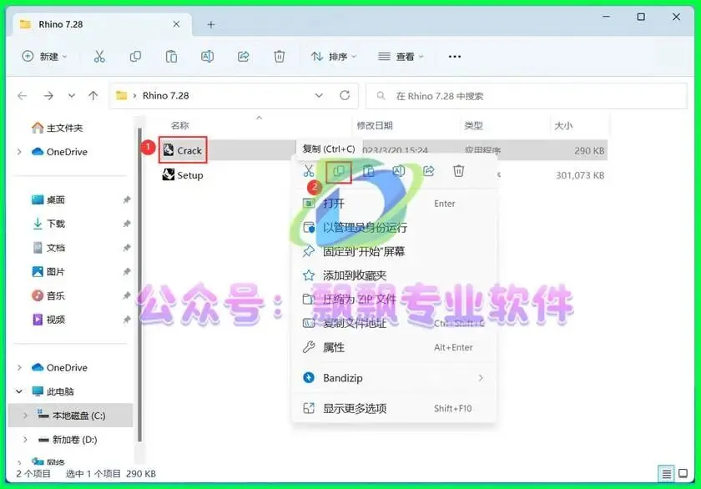Open 文档 in sidebar
Image resolution: width=701 pixels, height=489 pixels.
(x=48, y=248)
